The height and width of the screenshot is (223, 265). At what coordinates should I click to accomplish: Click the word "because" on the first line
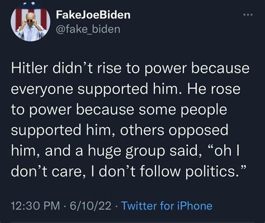pos(220,68)
